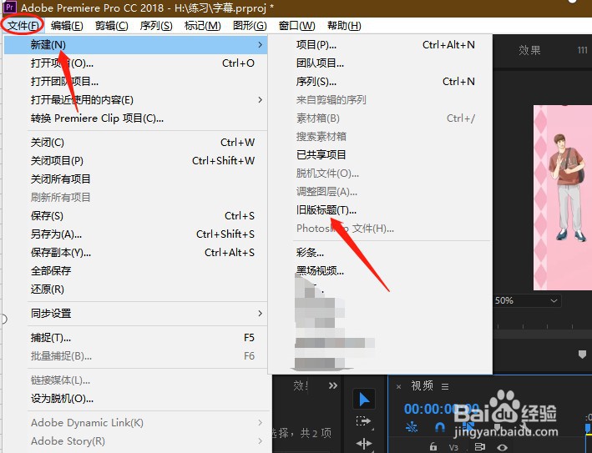The height and width of the screenshot is (453, 592).
Task: Toggle the timeline Snap magnet icon
Action: [x=439, y=427]
